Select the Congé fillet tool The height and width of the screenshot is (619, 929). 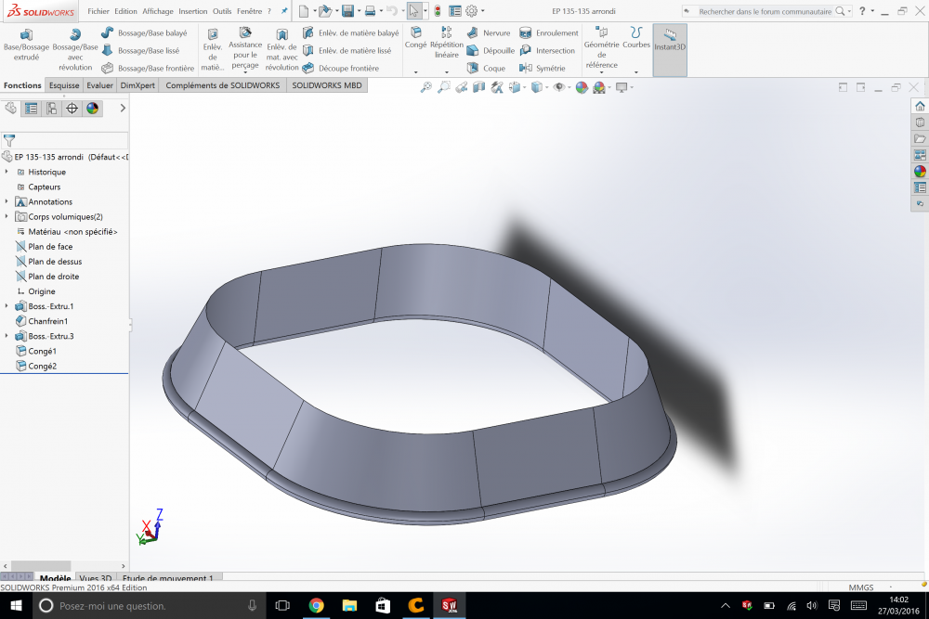click(415, 37)
